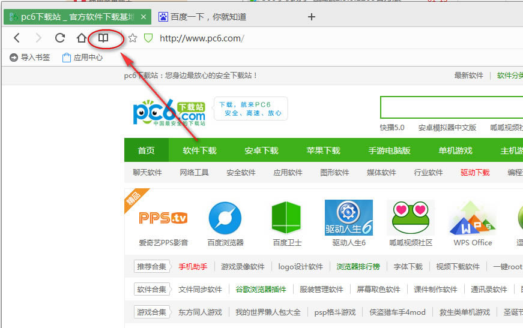This screenshot has height=328, width=523.
Task: Open the red 驱动下载 link
Action: (x=475, y=173)
